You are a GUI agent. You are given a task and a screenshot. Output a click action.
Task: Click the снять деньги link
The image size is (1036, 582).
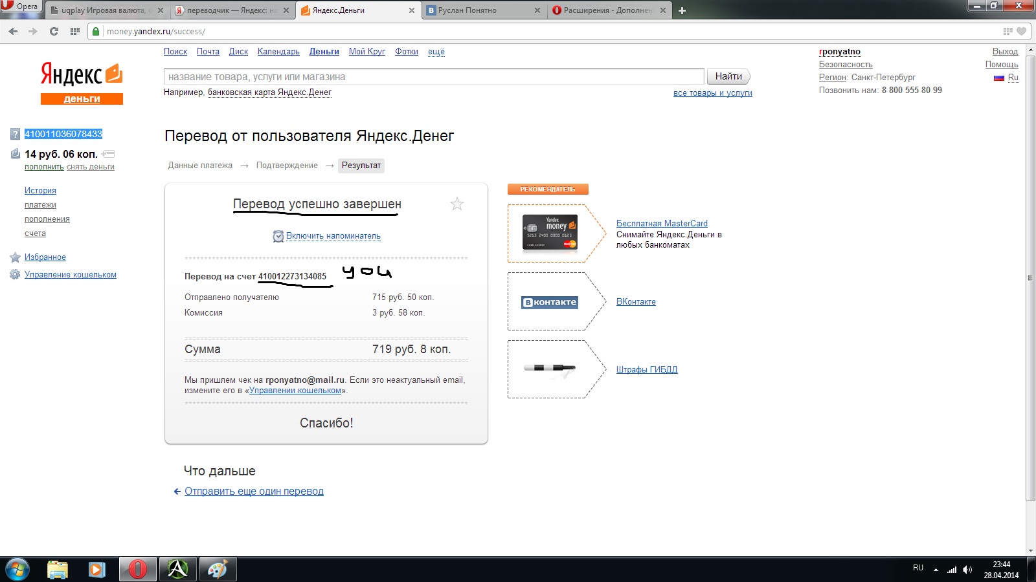point(91,167)
